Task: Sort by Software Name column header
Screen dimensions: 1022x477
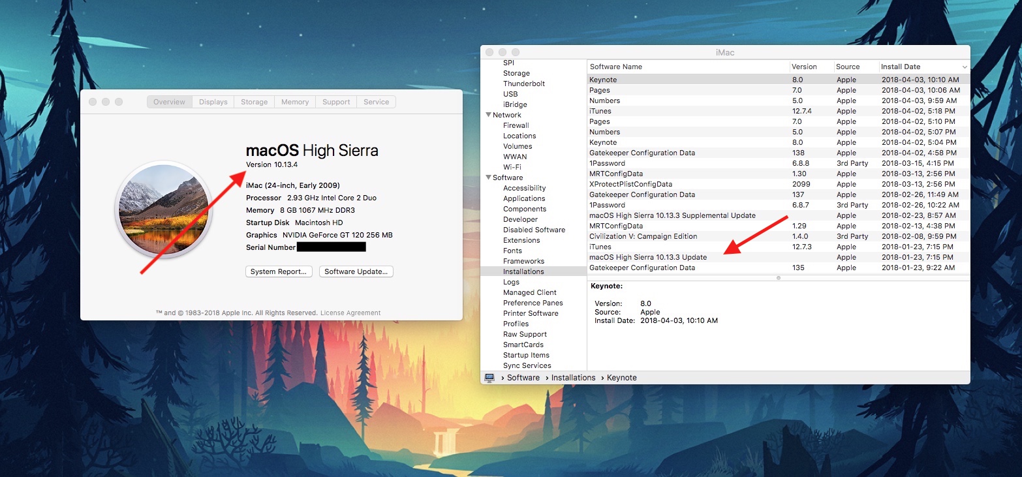Action: pos(689,67)
